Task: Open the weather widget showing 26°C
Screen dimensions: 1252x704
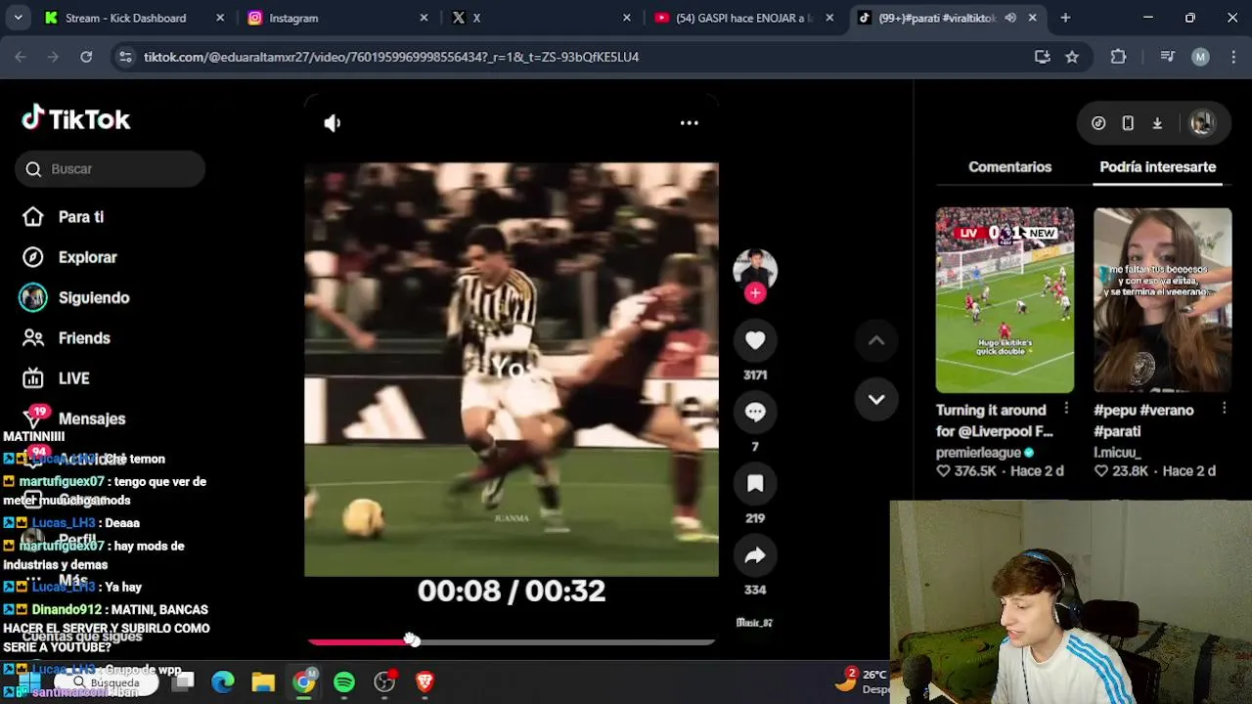Action: 862,682
